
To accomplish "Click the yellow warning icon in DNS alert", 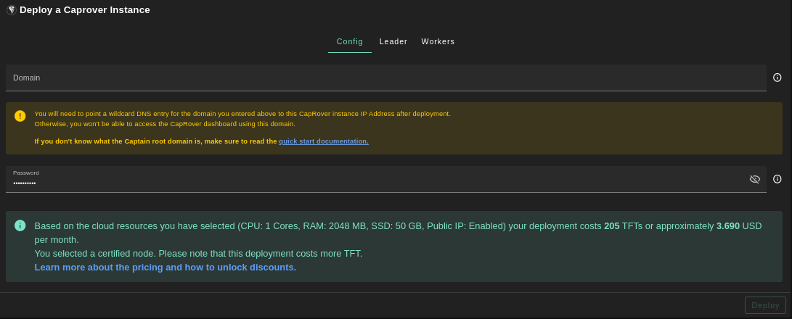I will pos(20,116).
